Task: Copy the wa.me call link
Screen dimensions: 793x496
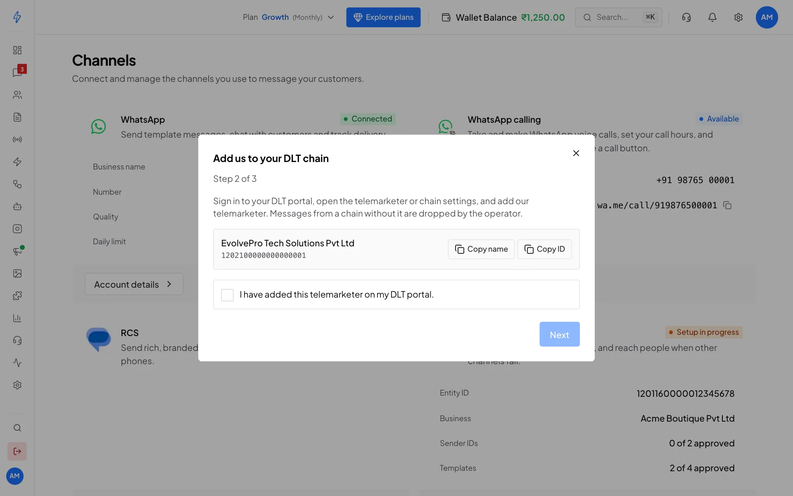Action: pyautogui.click(x=727, y=205)
